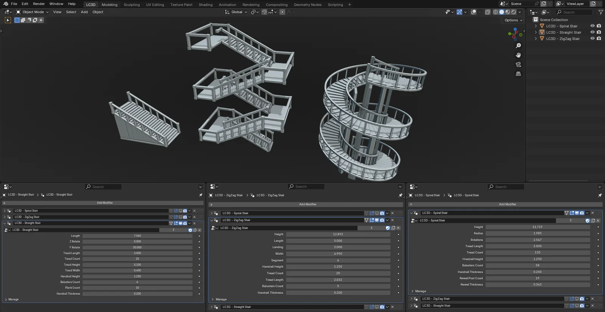Expand LC3D - Spiral Stair tree item
605x312 pixels.
[535, 26]
